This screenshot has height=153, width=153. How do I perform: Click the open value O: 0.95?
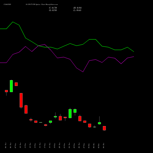tap(53, 10)
